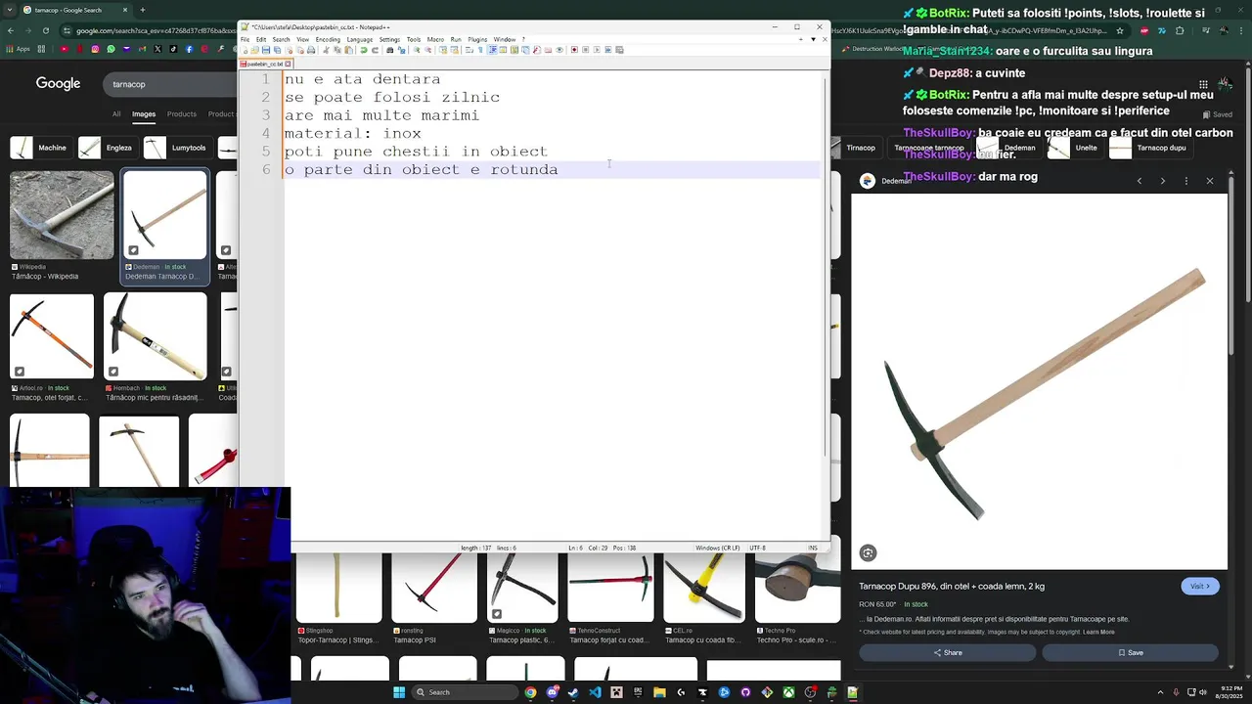Open File Explorer from the taskbar
1252x704 pixels.
pos(659,692)
